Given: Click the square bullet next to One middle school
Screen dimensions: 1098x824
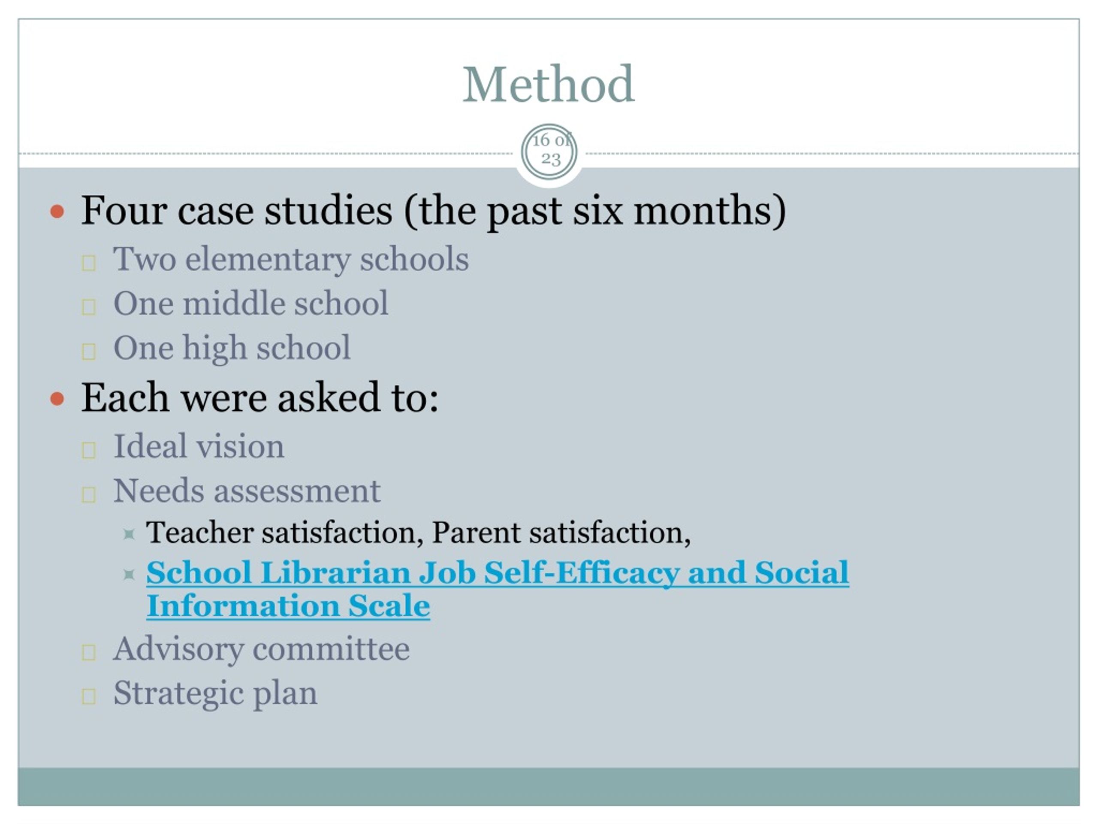Looking at the screenshot, I should [89, 307].
